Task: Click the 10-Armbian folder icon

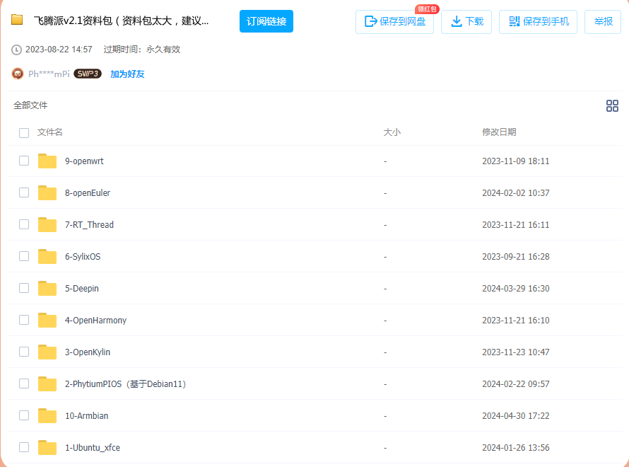Action: click(x=47, y=415)
